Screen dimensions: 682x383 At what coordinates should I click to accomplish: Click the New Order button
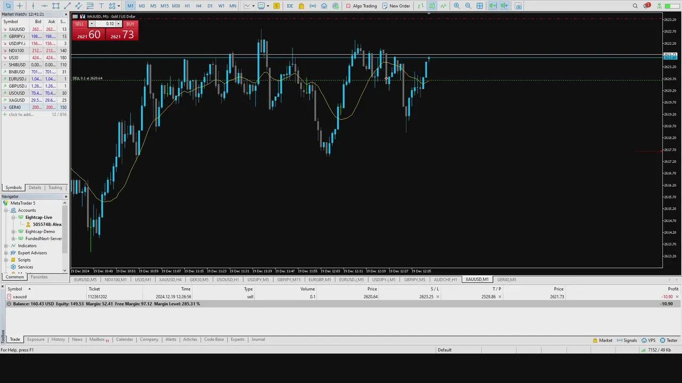click(396, 6)
